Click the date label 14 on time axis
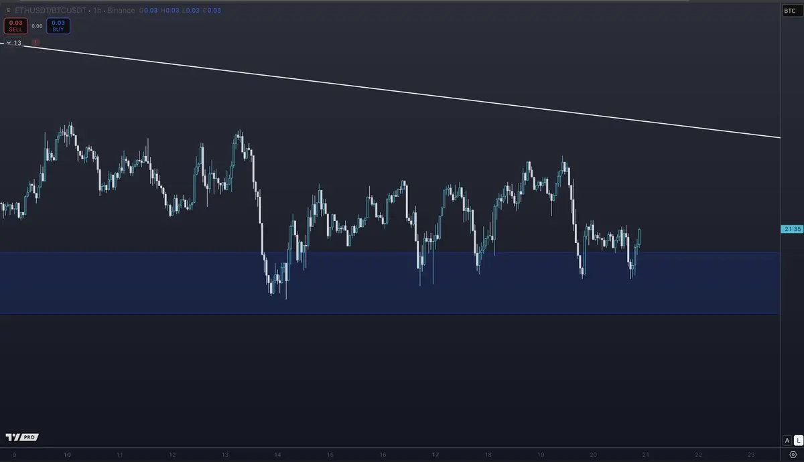Screen dimensions: 804x462 click(277, 455)
